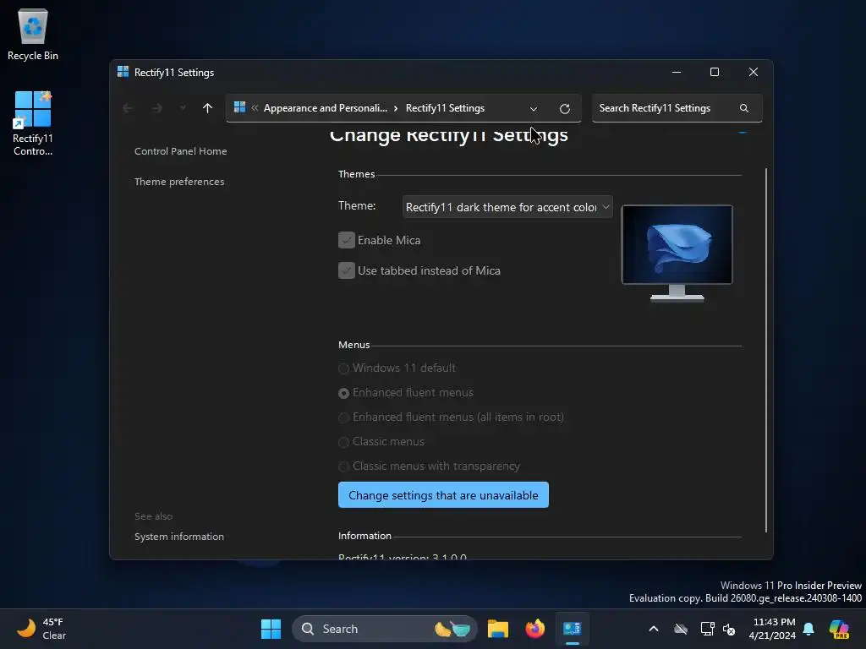Open the Rectify11 Control Center desktop shortcut
The width and height of the screenshot is (866, 649).
pos(33,123)
